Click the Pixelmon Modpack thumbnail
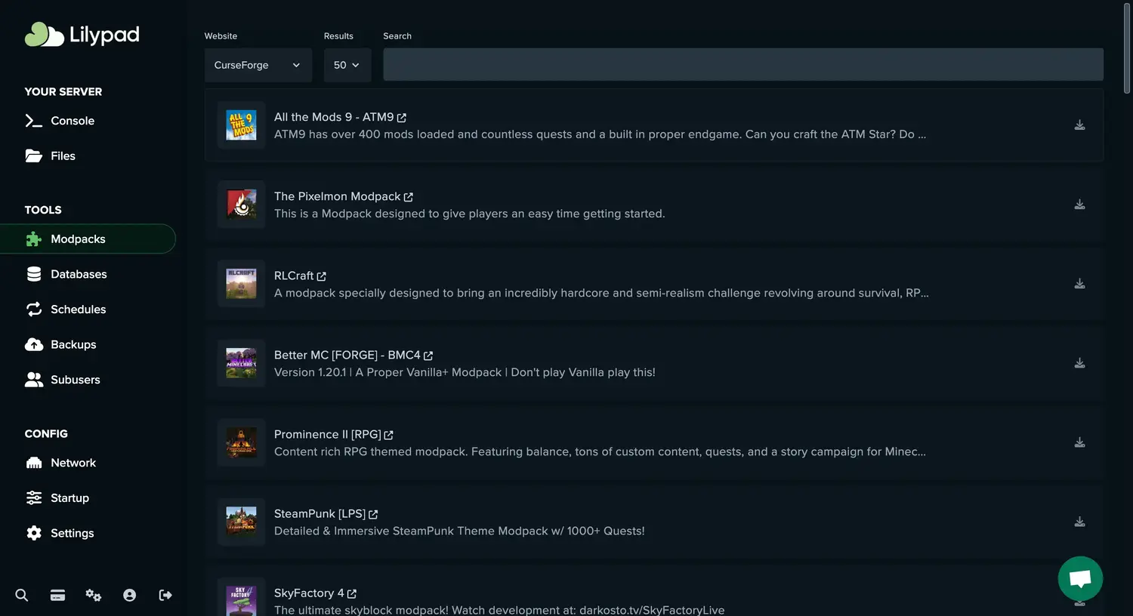Viewport: 1133px width, 616px height. pyautogui.click(x=242, y=205)
